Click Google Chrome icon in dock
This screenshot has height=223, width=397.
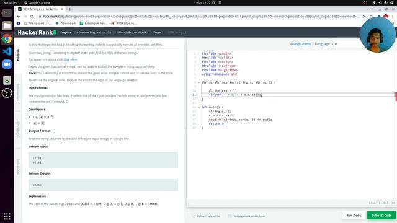(7, 38)
